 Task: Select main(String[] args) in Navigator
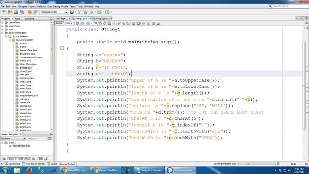(21, 146)
